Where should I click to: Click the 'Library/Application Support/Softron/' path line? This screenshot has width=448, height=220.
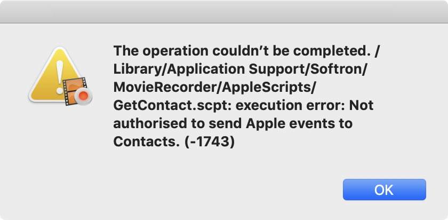(239, 69)
